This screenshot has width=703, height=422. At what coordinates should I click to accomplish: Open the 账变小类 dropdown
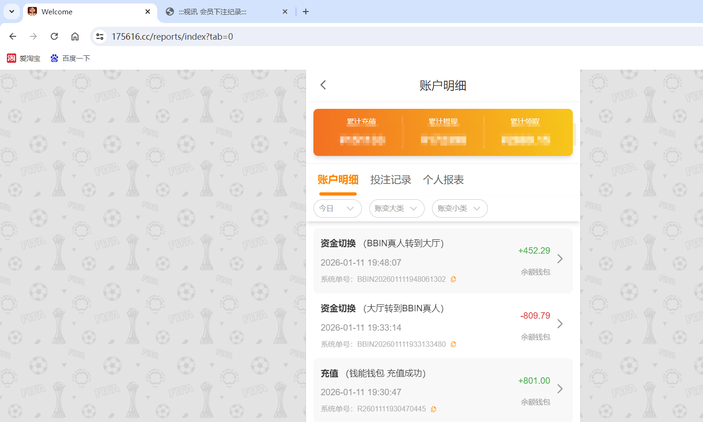click(x=460, y=208)
